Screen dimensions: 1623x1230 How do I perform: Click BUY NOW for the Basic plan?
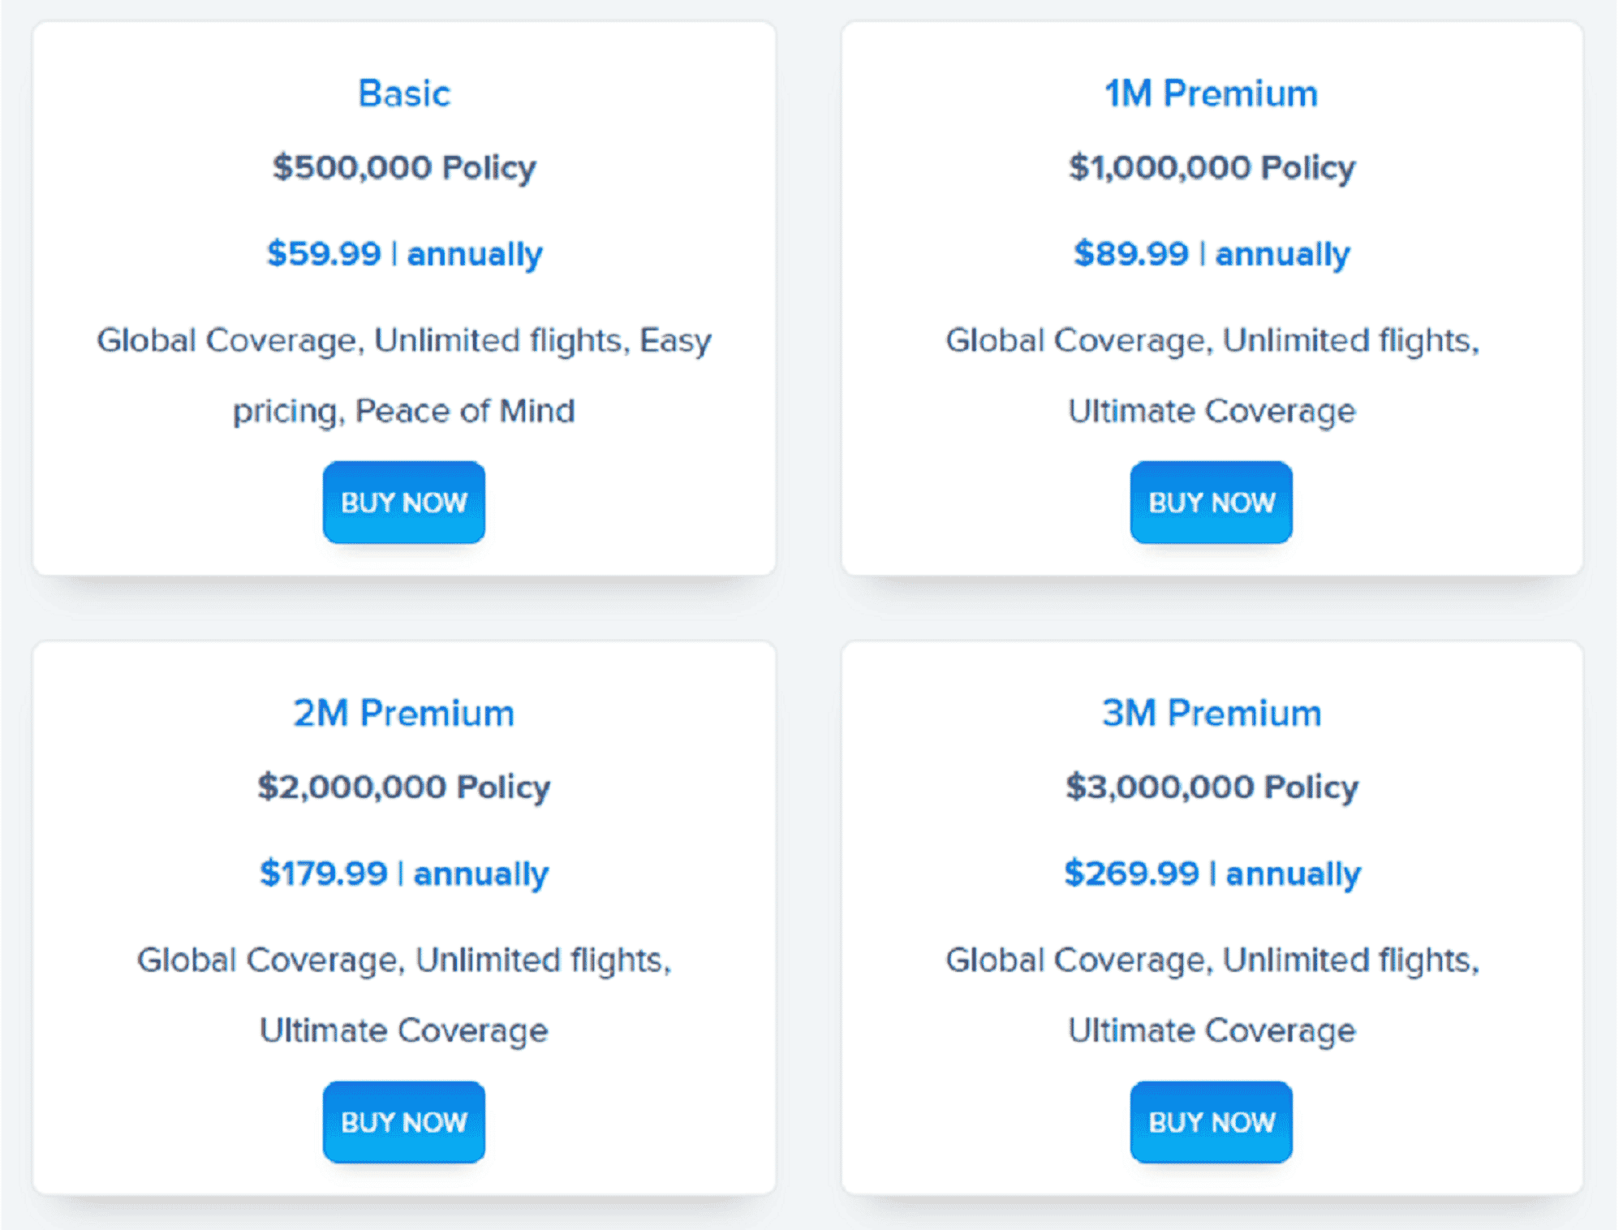[x=404, y=503]
